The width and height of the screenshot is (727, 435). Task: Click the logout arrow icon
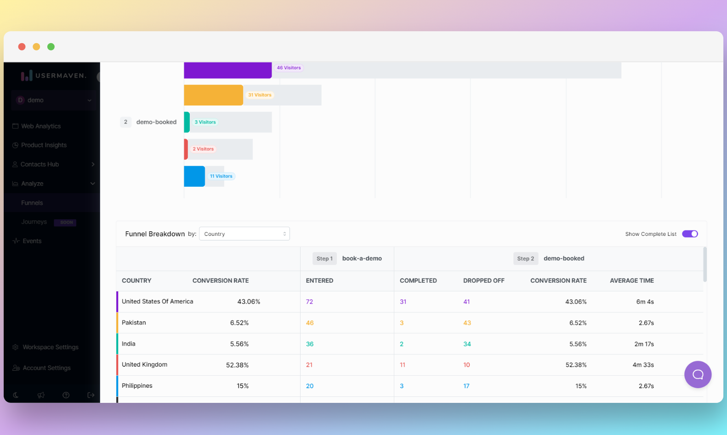tap(91, 395)
